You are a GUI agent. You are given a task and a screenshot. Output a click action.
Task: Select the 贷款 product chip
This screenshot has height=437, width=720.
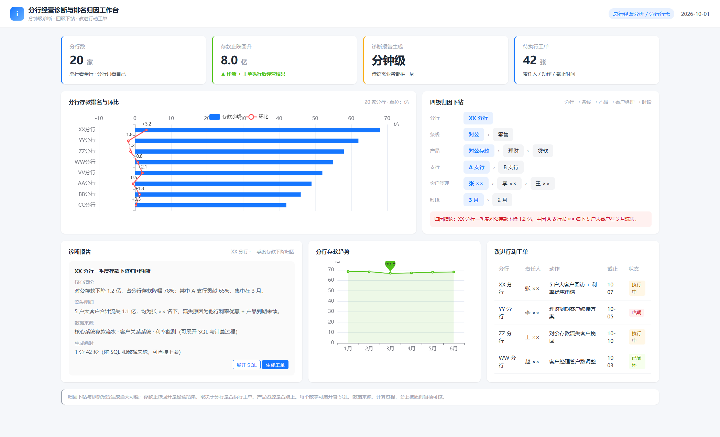point(543,151)
